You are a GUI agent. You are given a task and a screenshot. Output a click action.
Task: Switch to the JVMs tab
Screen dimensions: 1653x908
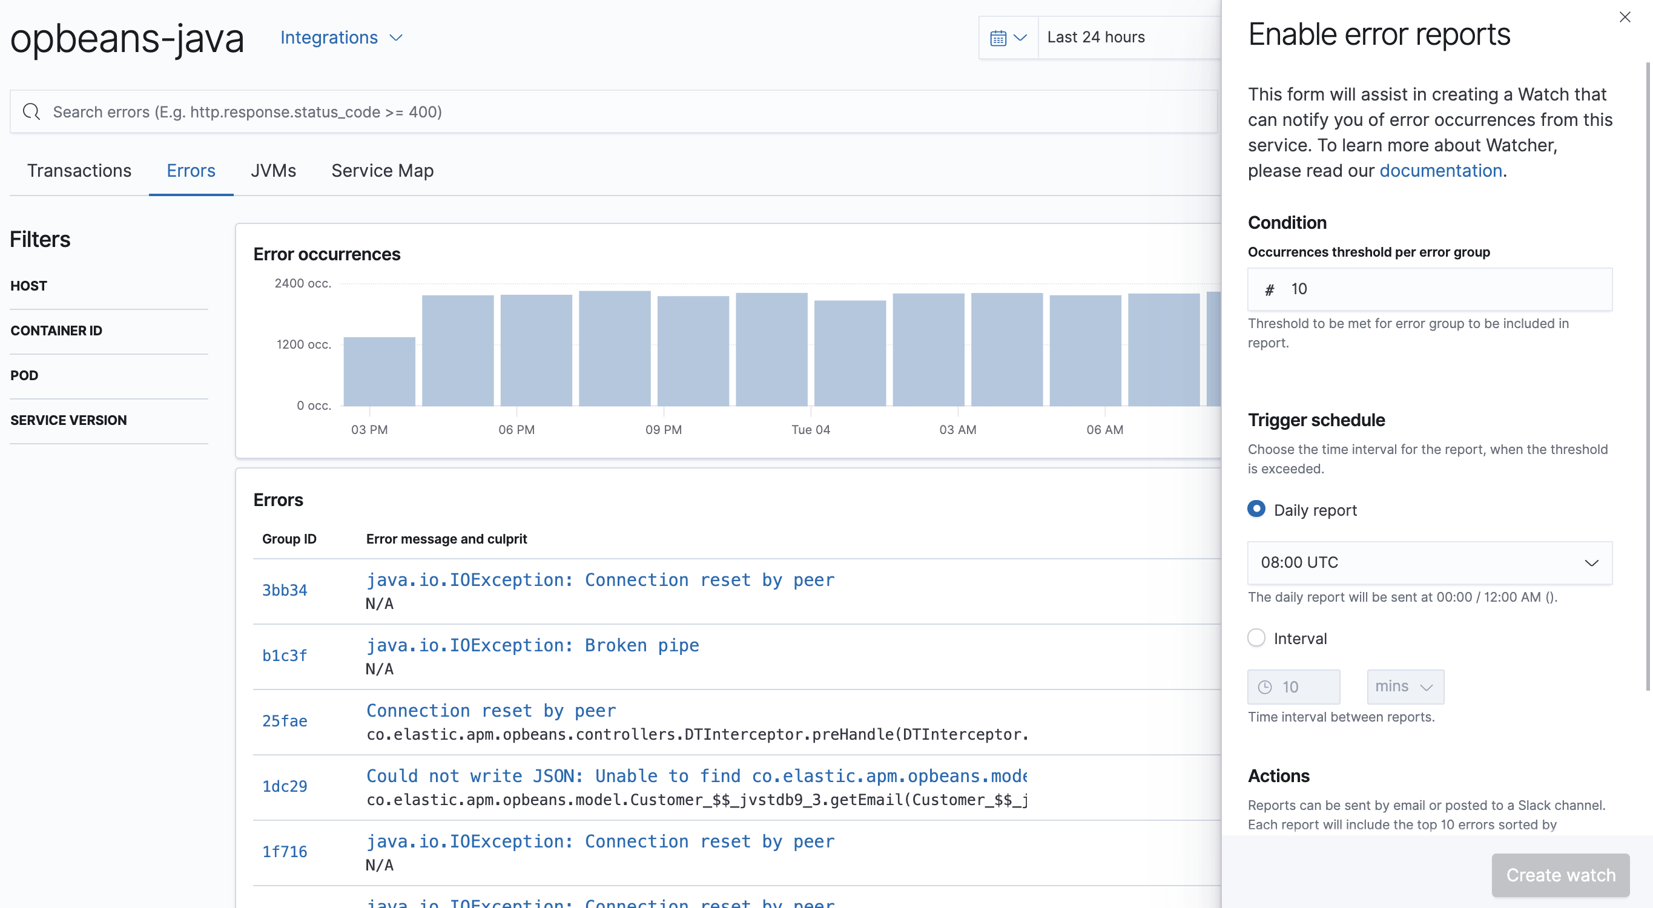pos(273,170)
